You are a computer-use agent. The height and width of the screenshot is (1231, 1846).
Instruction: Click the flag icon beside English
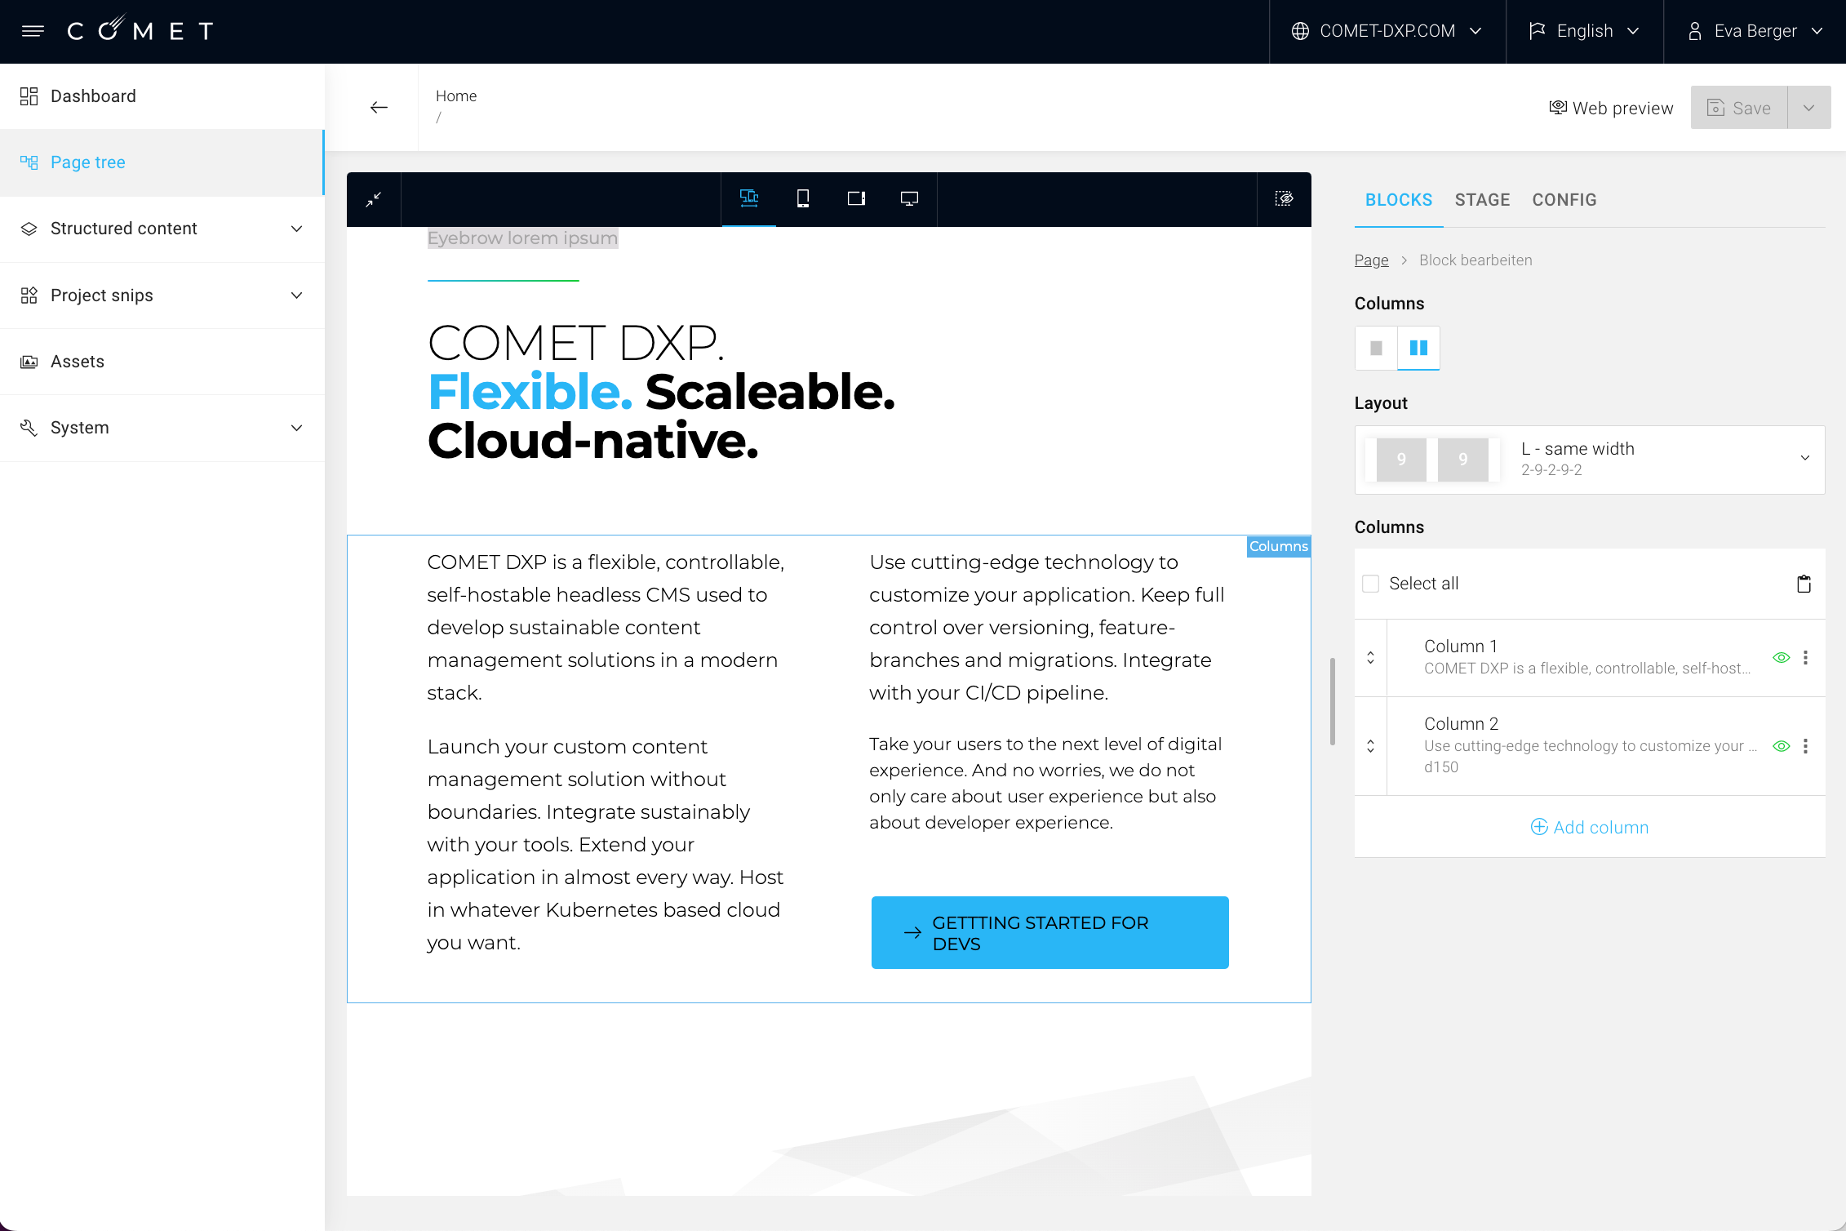[x=1537, y=31]
